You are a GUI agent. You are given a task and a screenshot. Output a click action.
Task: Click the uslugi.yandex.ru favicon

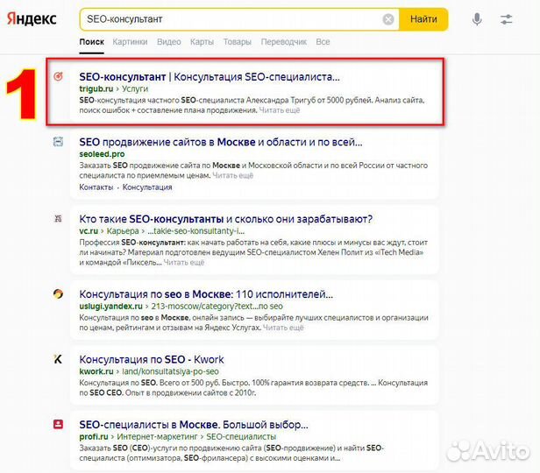tap(58, 293)
